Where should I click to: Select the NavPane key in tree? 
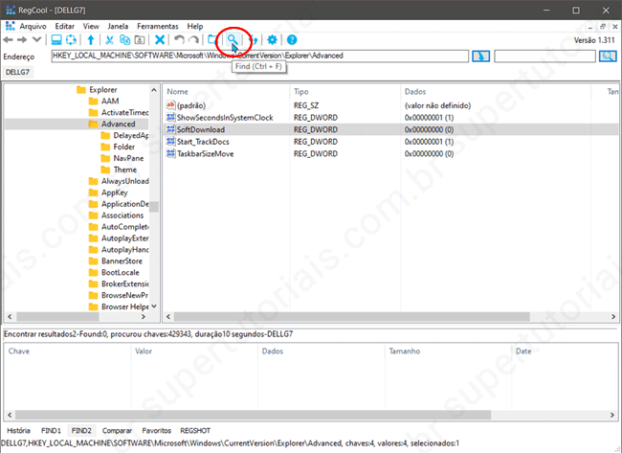[x=128, y=158]
